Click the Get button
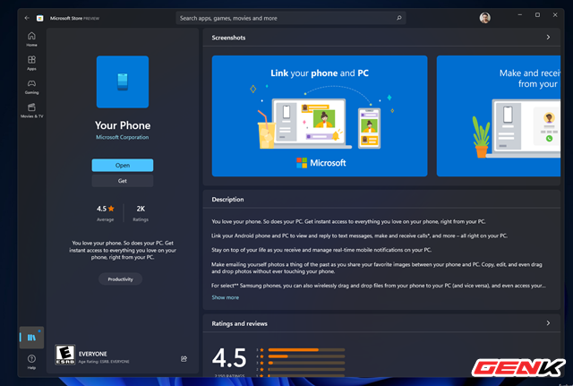This screenshot has width=573, height=386. [123, 181]
